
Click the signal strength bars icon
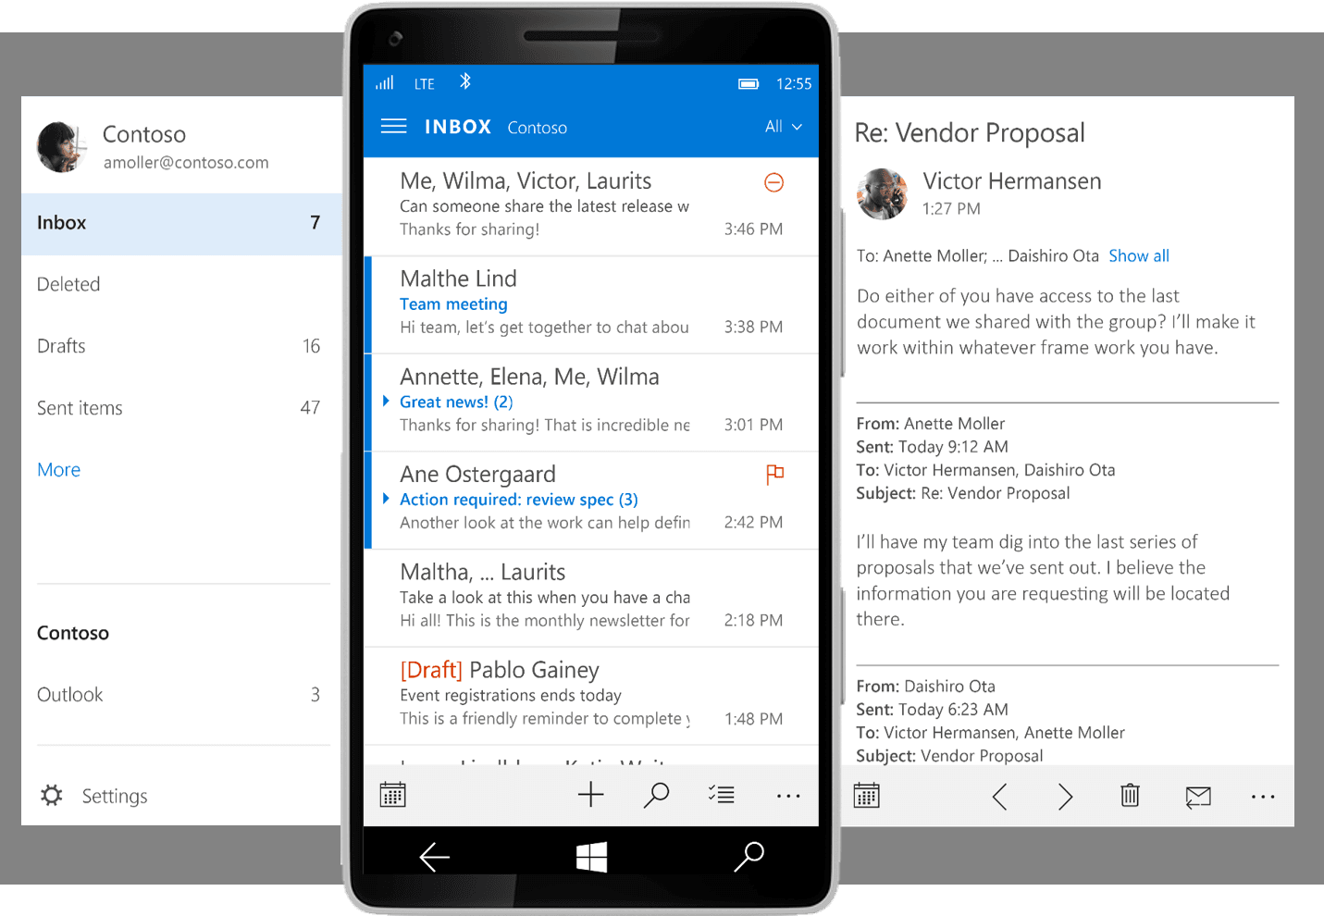point(385,82)
